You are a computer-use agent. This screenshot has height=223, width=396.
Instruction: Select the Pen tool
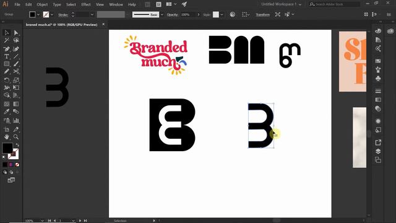click(x=7, y=49)
